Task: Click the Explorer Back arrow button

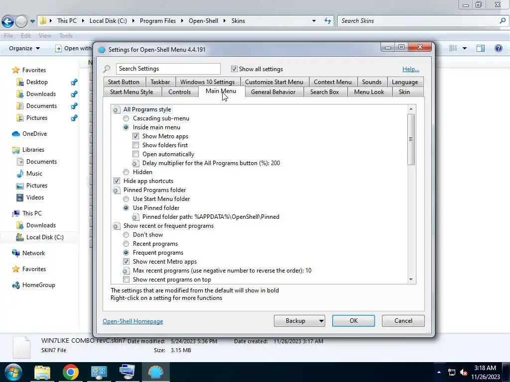Action: pyautogui.click(x=8, y=21)
